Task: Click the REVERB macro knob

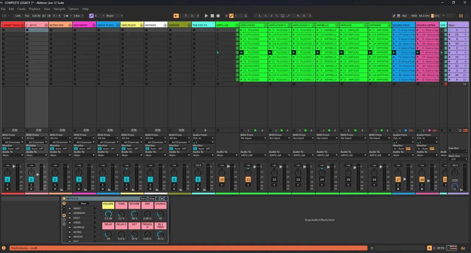Action: click(134, 213)
